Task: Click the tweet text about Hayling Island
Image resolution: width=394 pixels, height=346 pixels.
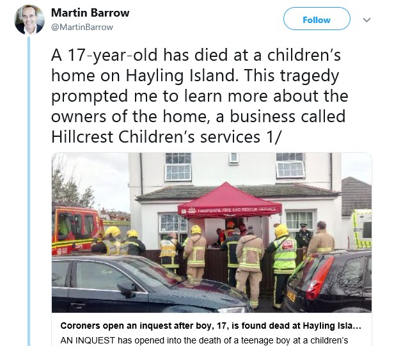Action: [200, 96]
